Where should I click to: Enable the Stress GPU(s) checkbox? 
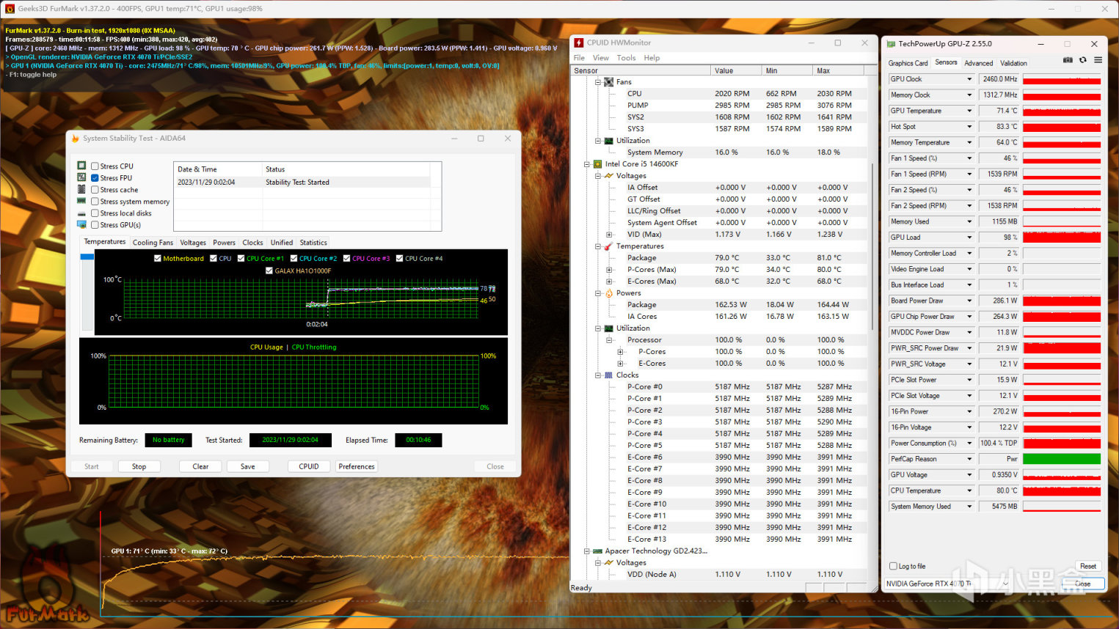coord(95,225)
